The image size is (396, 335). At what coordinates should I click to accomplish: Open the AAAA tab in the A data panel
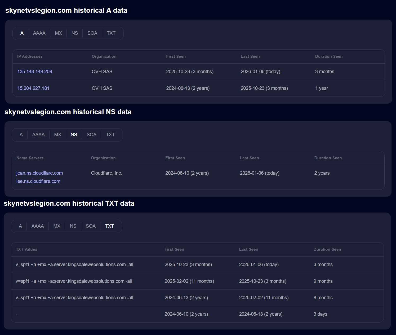click(x=39, y=33)
